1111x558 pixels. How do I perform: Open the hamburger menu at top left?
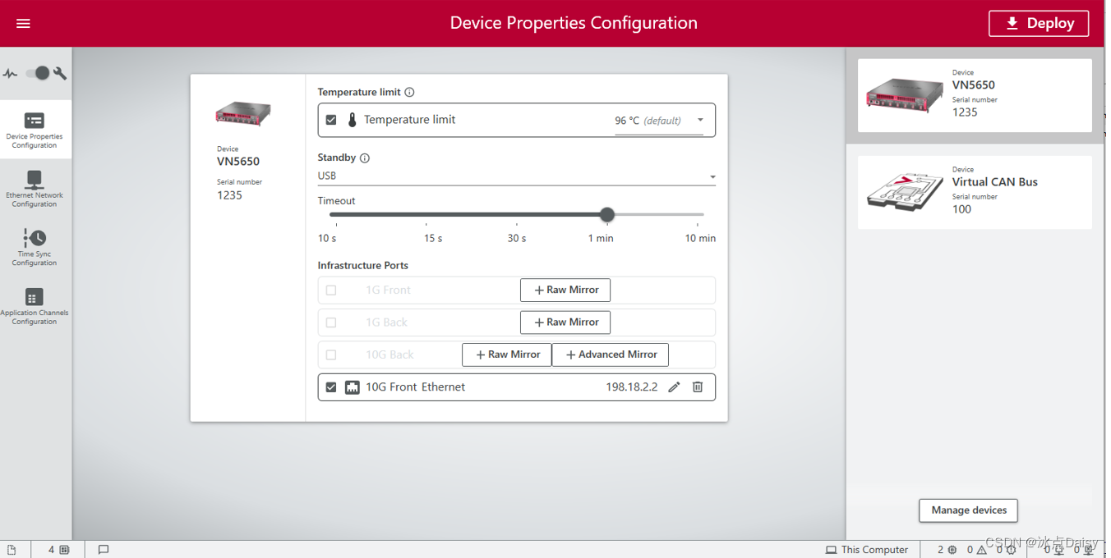click(x=23, y=23)
